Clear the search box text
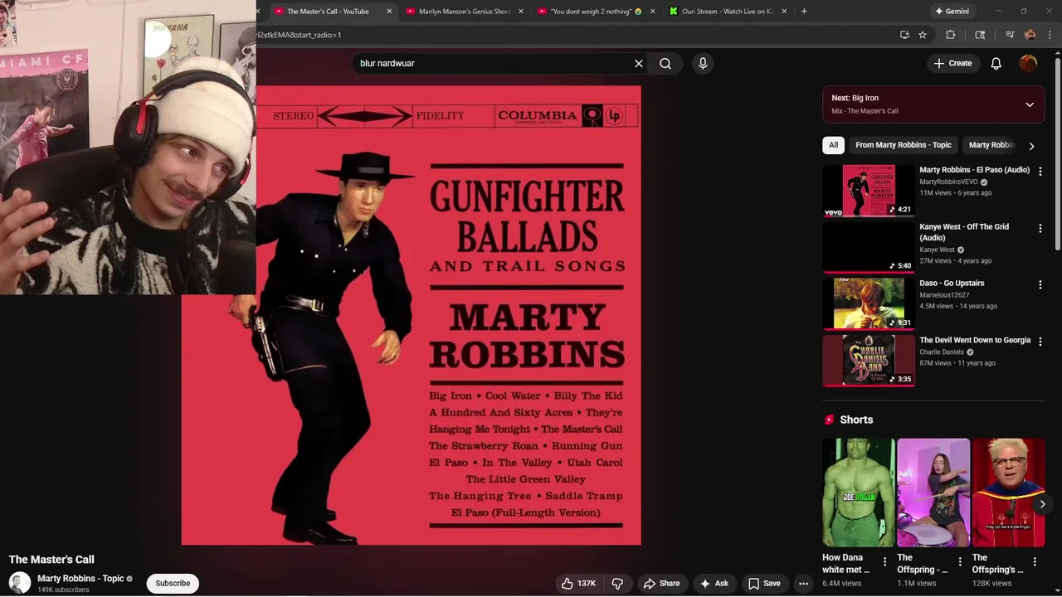 639,63
